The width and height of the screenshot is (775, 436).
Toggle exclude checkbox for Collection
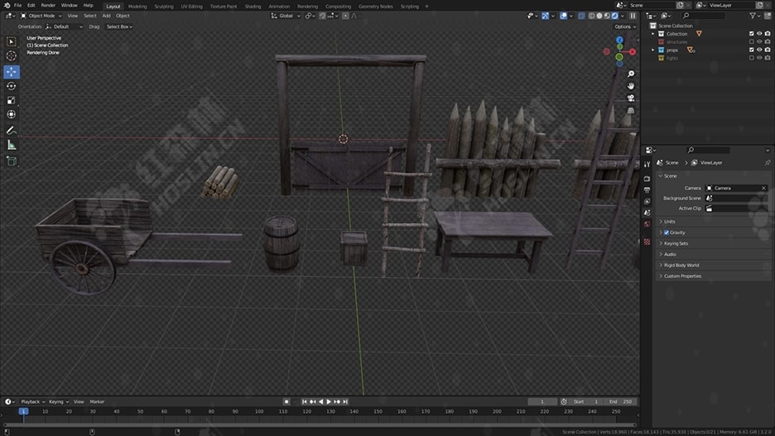click(x=751, y=34)
